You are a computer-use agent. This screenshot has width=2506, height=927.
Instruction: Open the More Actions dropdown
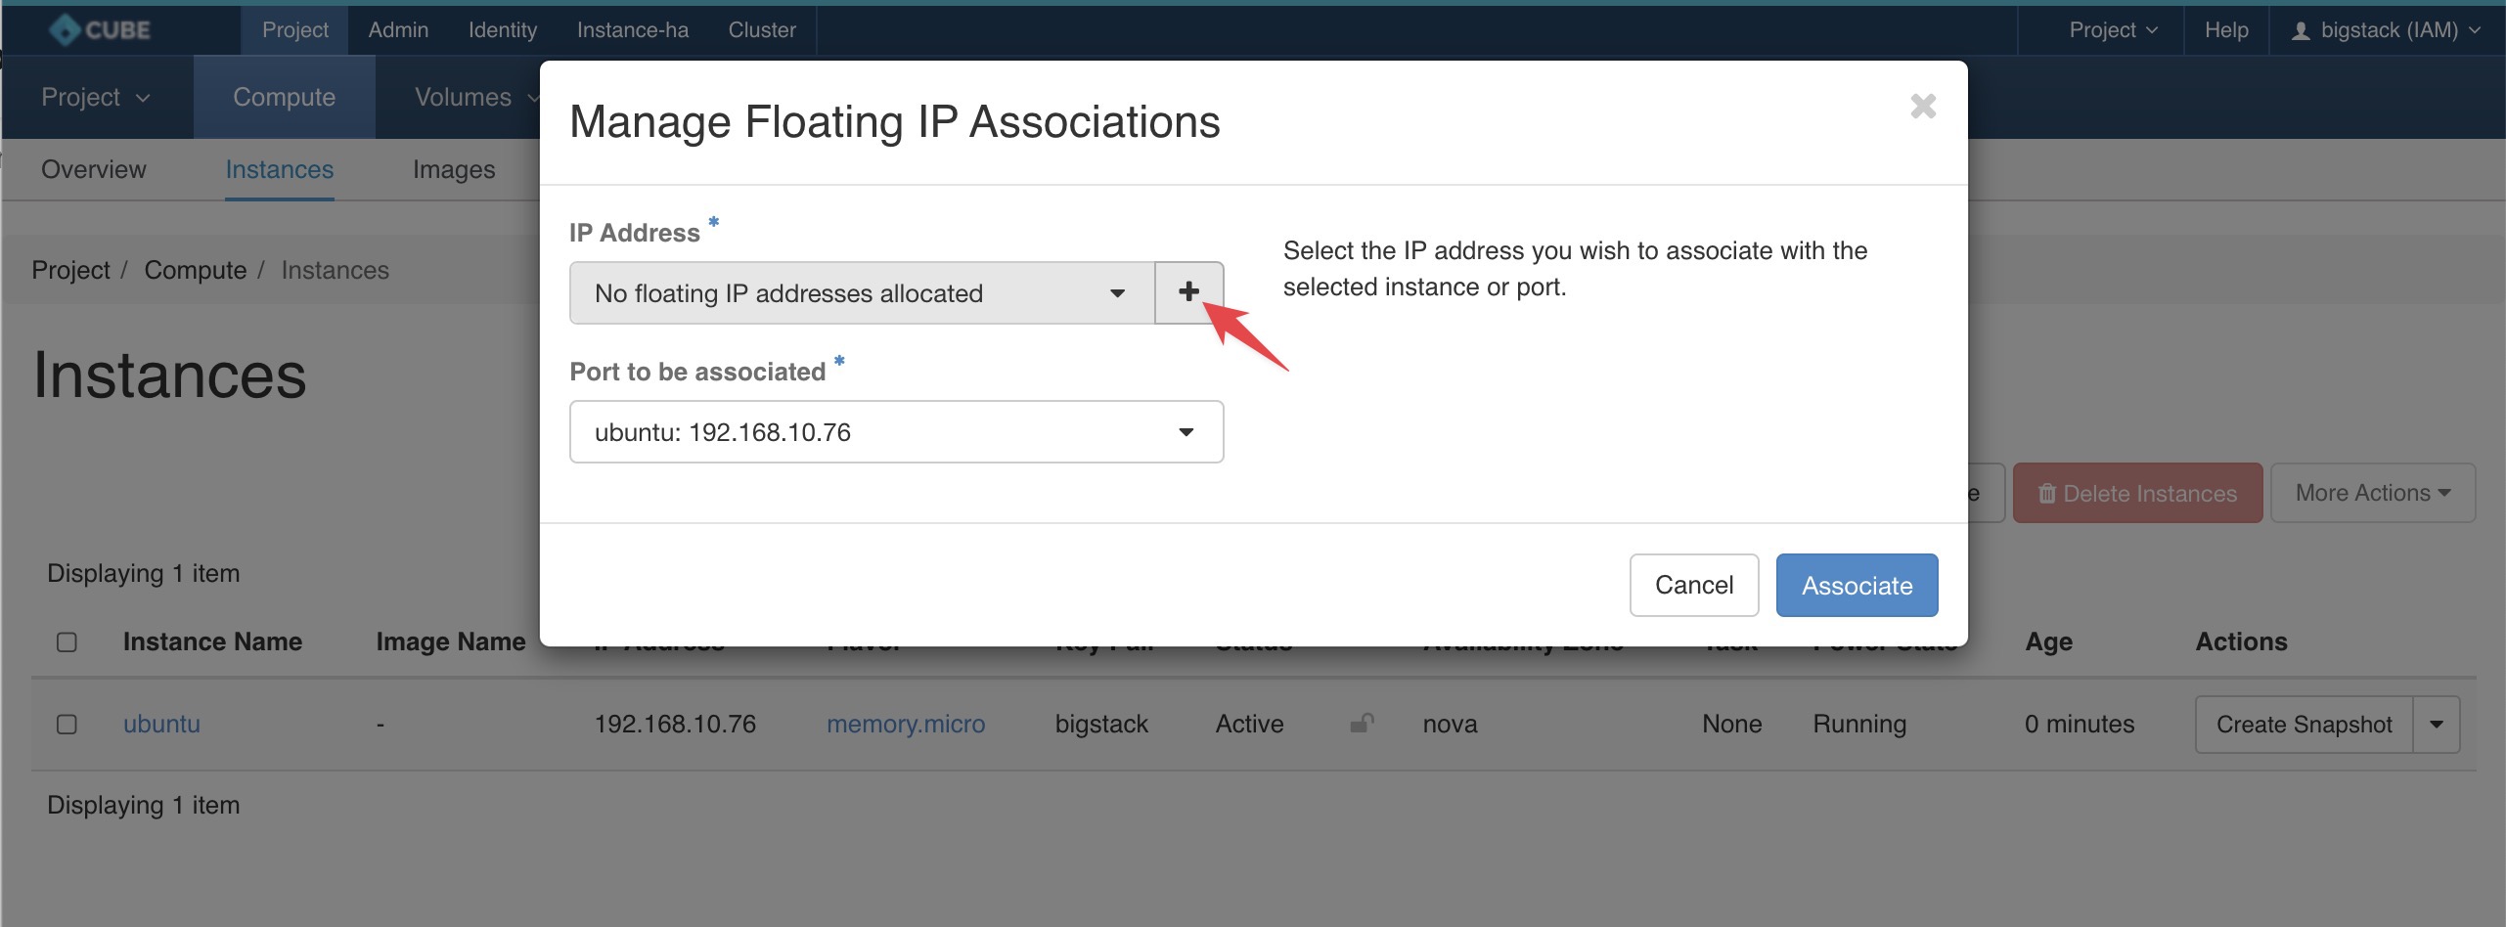tap(2372, 493)
